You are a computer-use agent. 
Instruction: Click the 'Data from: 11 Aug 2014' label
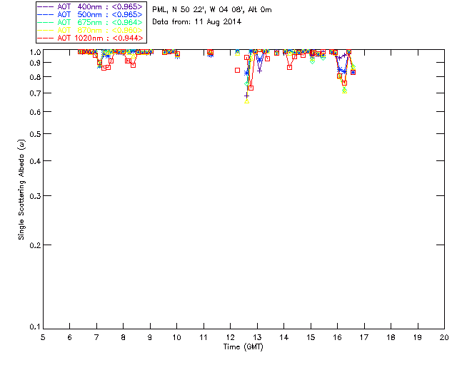click(x=197, y=22)
